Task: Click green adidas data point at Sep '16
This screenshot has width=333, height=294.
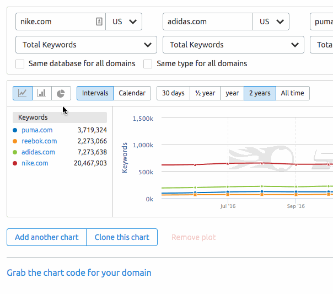Action: (296, 187)
